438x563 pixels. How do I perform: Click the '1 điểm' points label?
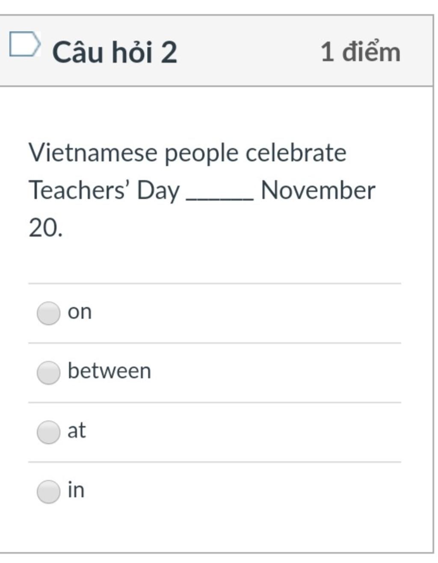pos(361,52)
